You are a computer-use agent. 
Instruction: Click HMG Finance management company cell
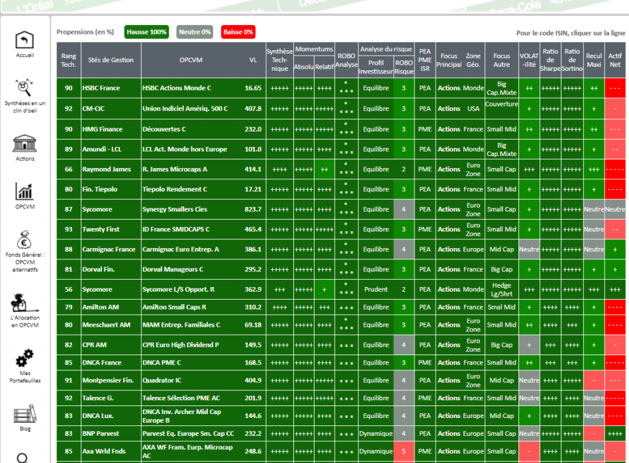pyautogui.click(x=111, y=129)
